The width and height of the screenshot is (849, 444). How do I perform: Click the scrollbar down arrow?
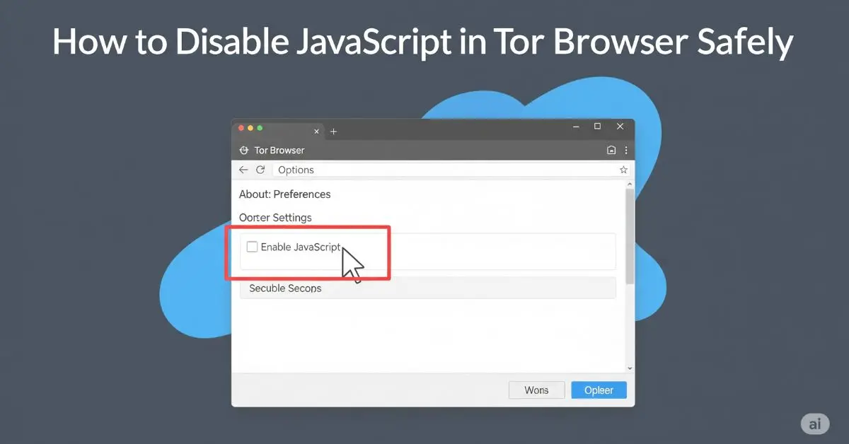coord(630,368)
